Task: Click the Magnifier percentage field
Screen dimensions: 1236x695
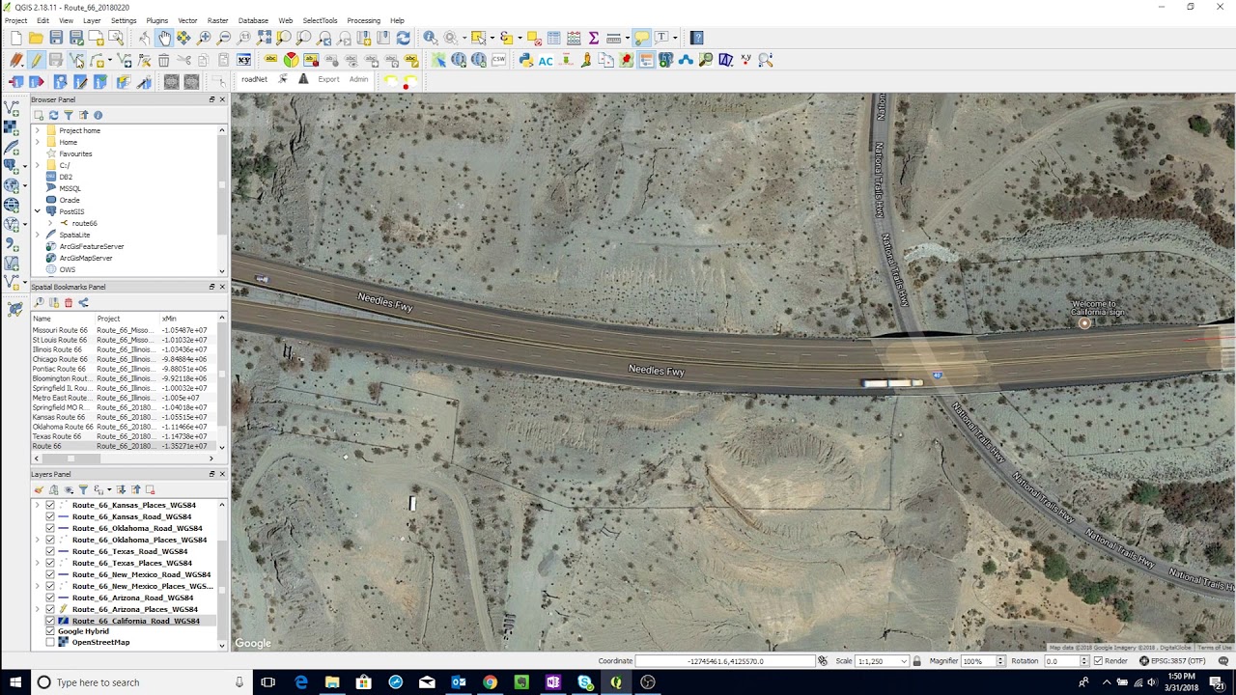Action: [980, 661]
